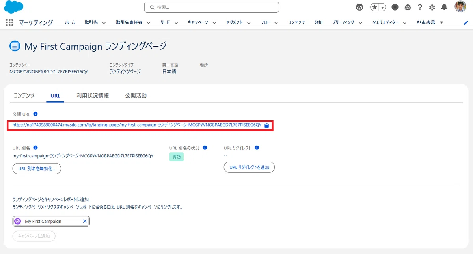Expand the 取引先責任者 dropdown chevron

coord(149,23)
